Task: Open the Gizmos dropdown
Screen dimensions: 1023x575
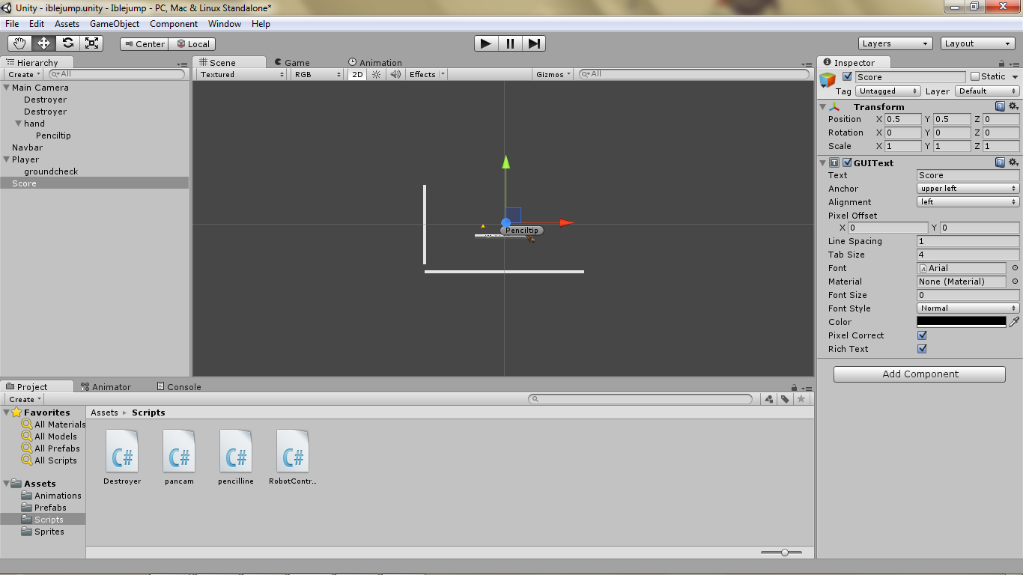Action: [554, 74]
